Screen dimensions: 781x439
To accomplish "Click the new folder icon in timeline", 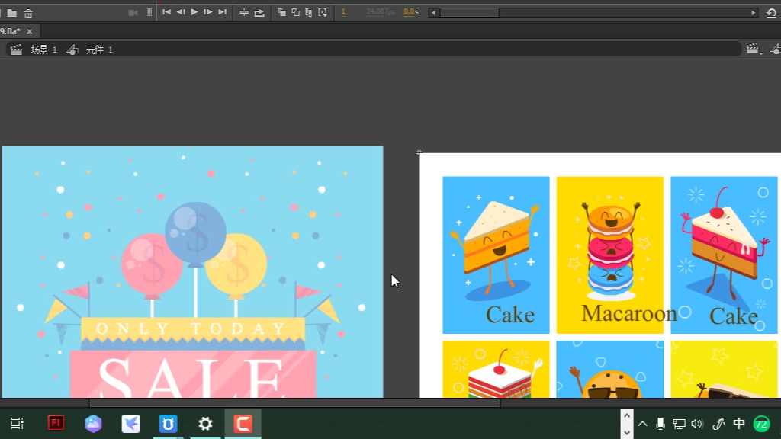I will point(11,13).
